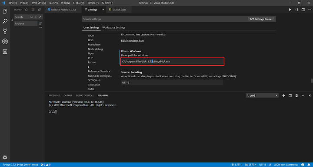Open the 편집(E) menu
Screen dimensions: 313x167
24,3
